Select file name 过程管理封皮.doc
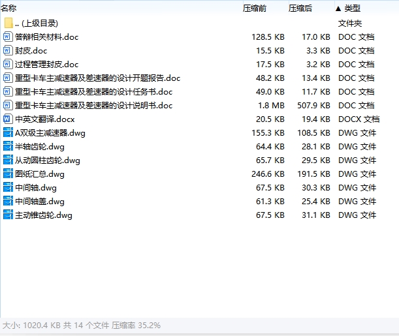Screen dimensions: 399x336 (46, 65)
